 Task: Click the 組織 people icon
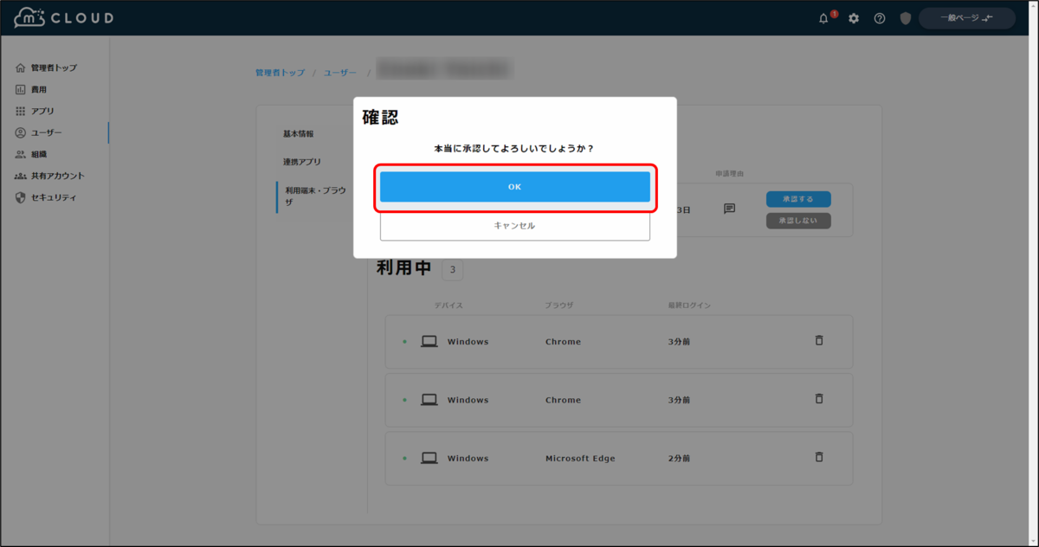[21, 154]
